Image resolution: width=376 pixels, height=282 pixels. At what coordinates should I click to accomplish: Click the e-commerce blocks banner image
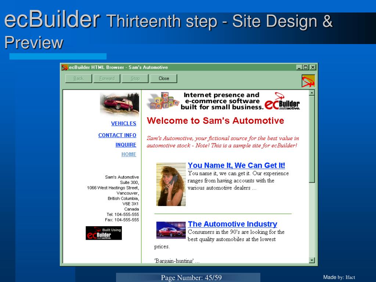tap(163, 101)
